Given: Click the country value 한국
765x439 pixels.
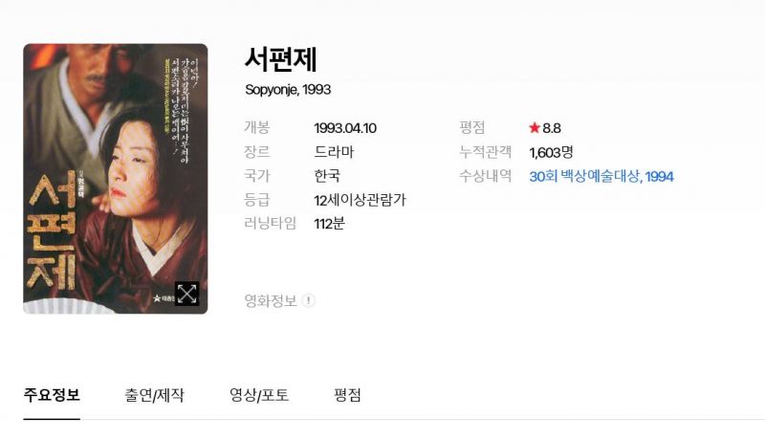Looking at the screenshot, I should [327, 176].
